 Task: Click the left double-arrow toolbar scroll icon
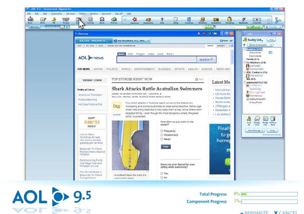tap(125, 19)
